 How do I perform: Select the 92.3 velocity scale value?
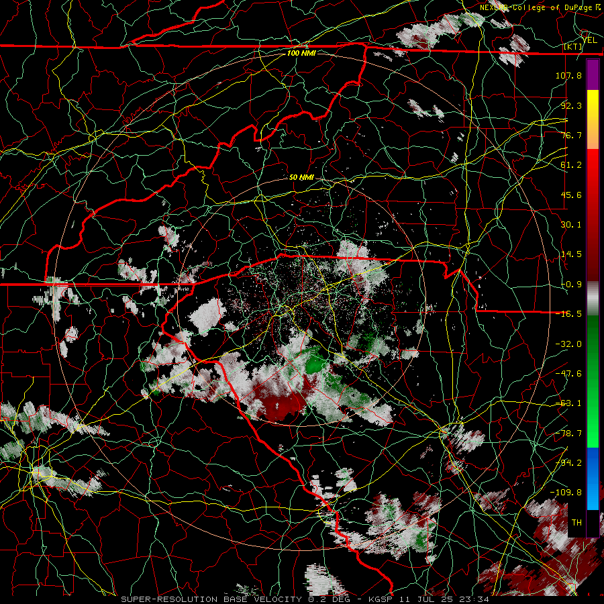pos(571,105)
